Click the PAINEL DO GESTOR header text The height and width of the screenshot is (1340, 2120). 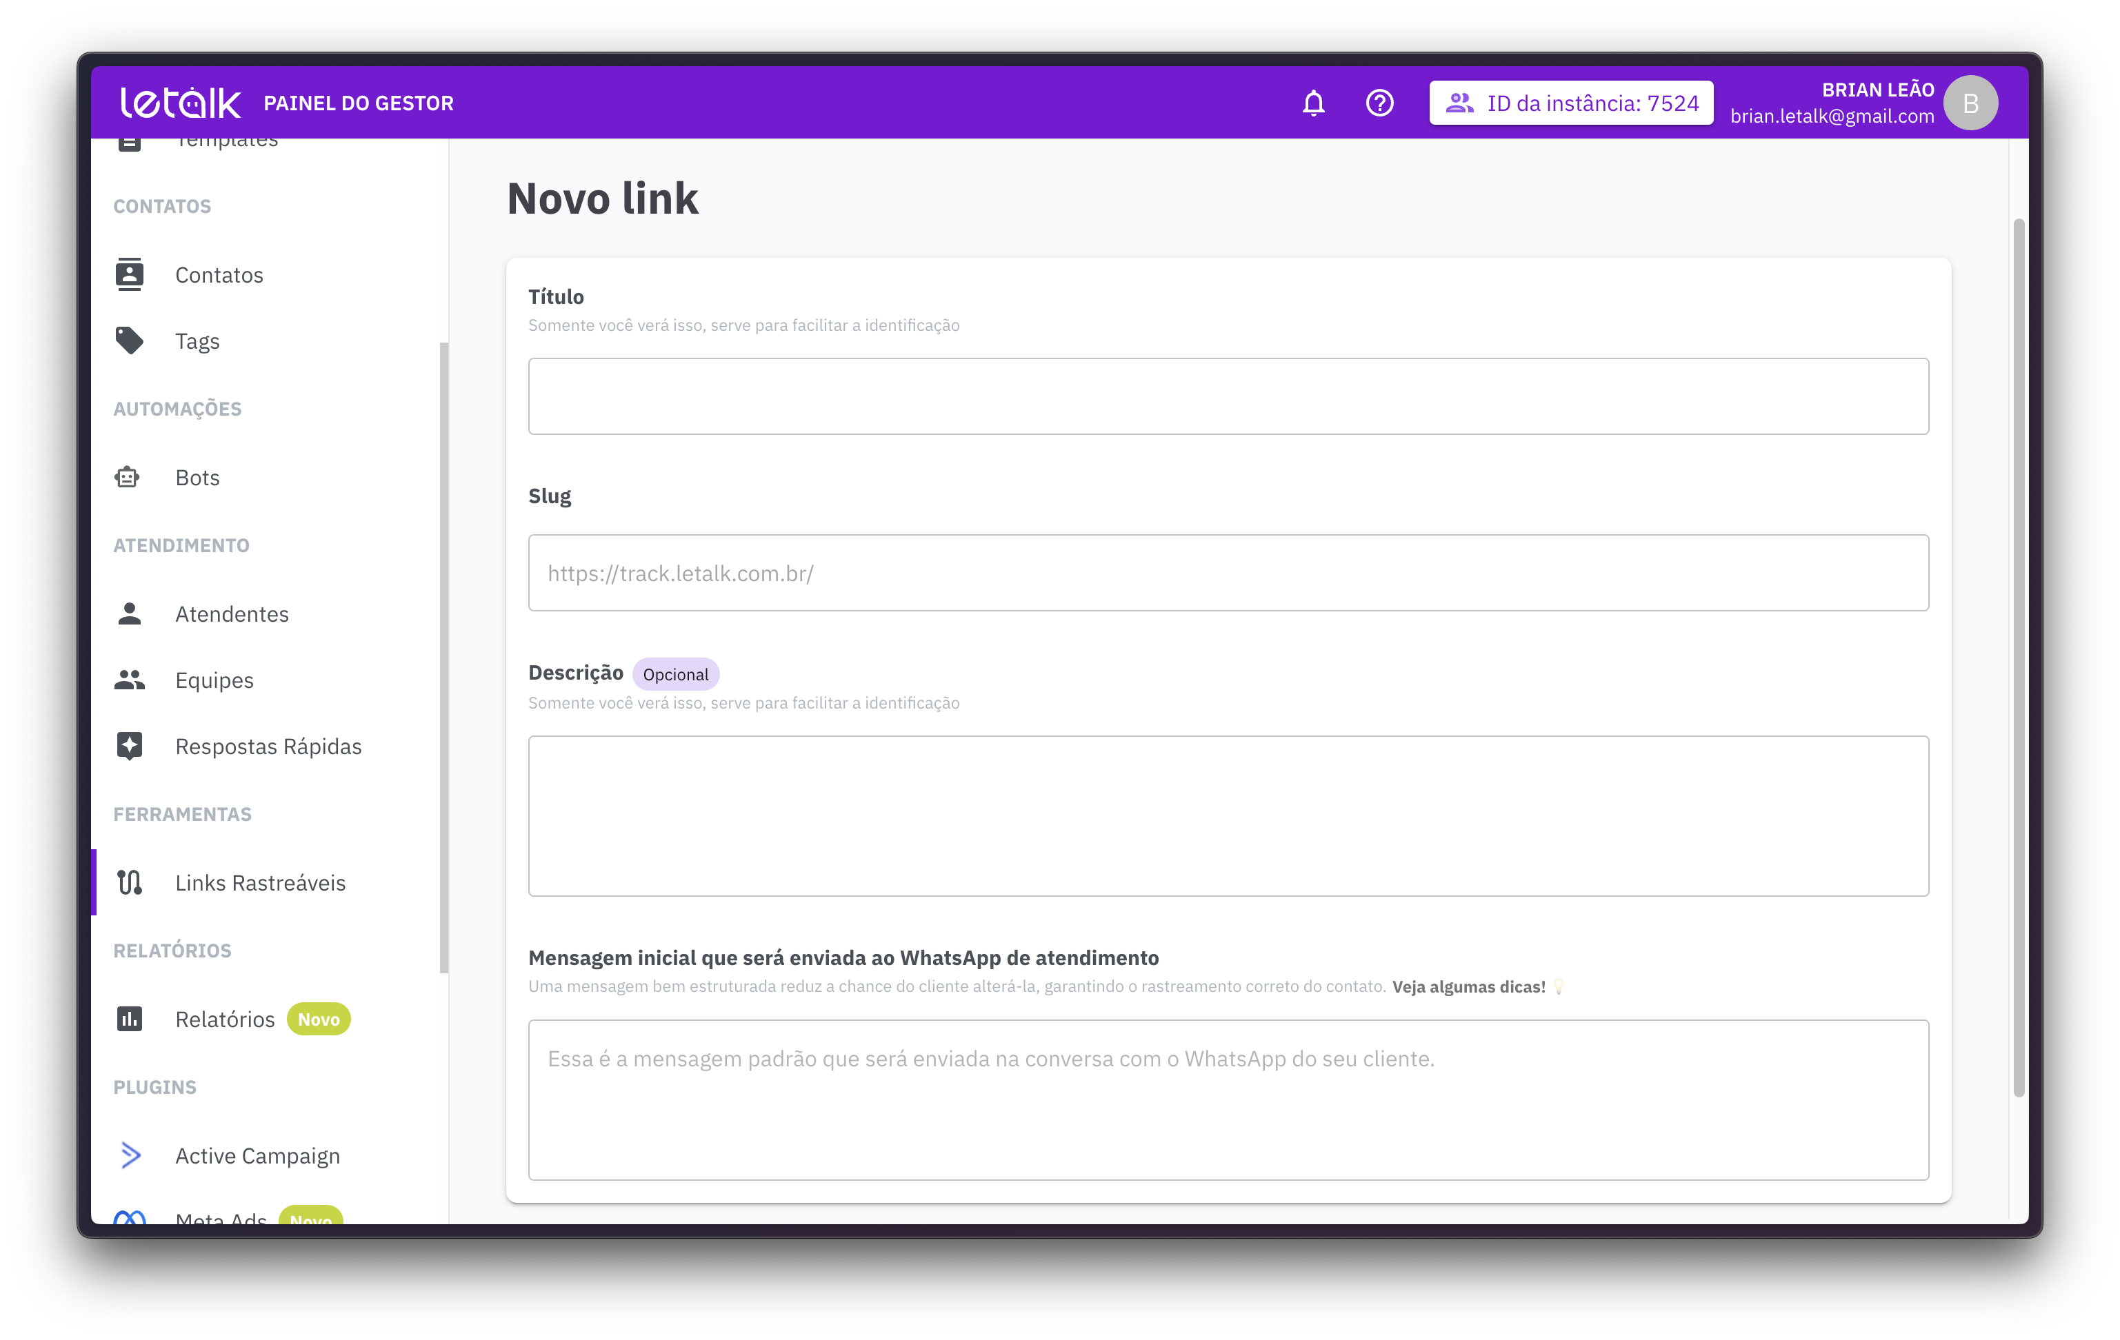(359, 103)
